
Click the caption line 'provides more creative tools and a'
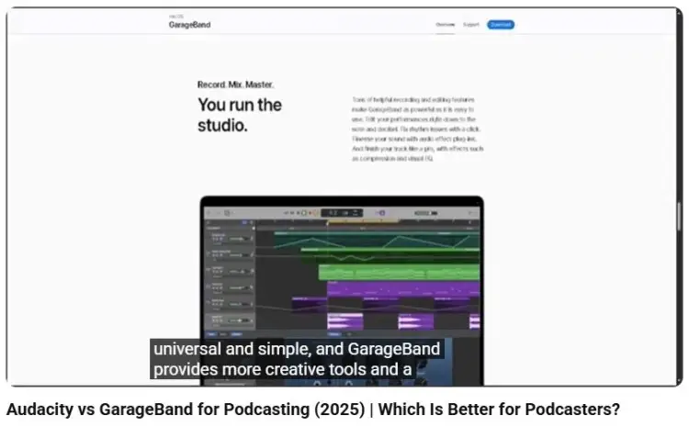point(283,369)
